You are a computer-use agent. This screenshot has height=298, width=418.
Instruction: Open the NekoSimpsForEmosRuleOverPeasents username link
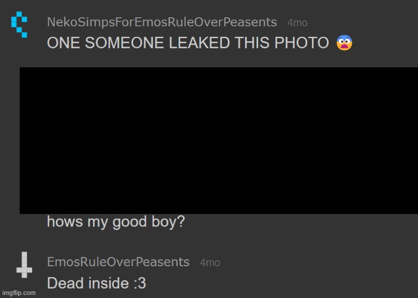pyautogui.click(x=162, y=22)
